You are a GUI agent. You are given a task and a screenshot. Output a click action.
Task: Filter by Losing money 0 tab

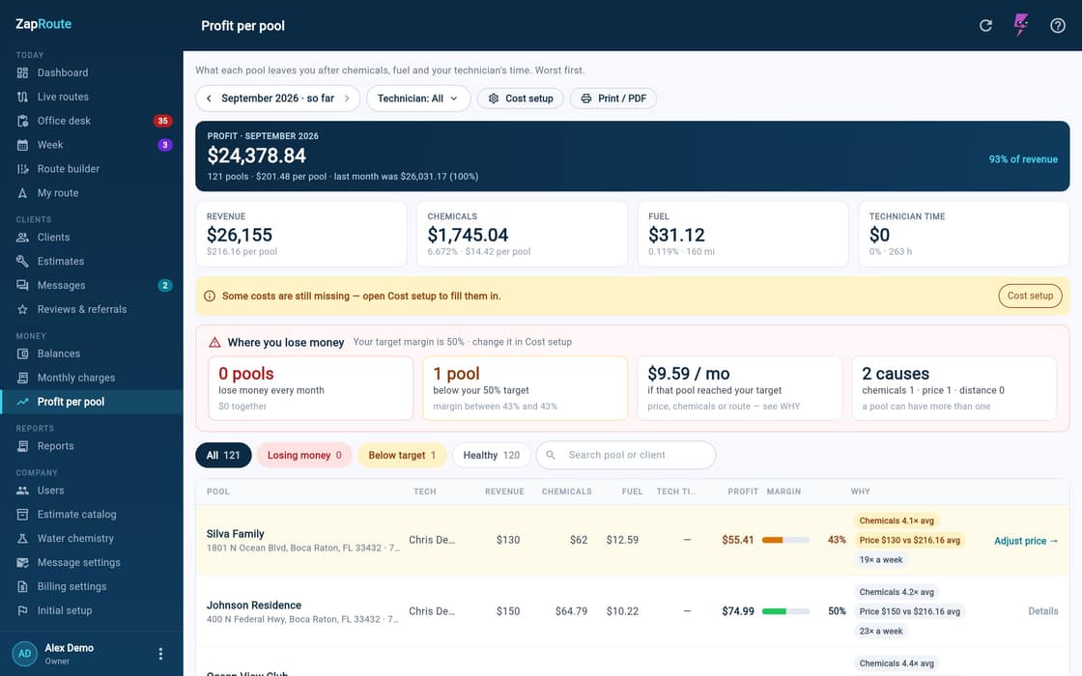click(x=304, y=455)
